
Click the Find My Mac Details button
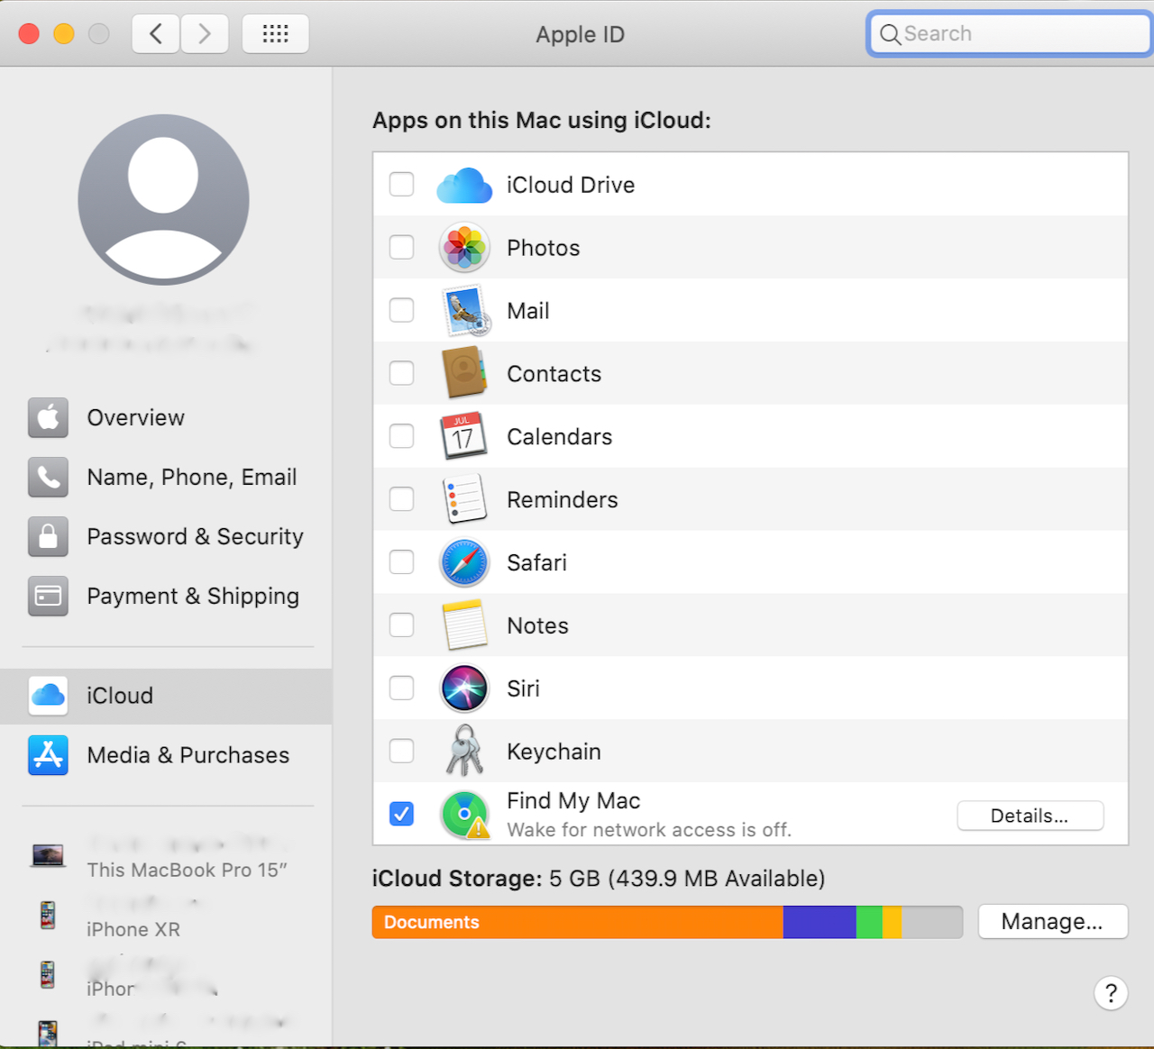coord(1030,816)
